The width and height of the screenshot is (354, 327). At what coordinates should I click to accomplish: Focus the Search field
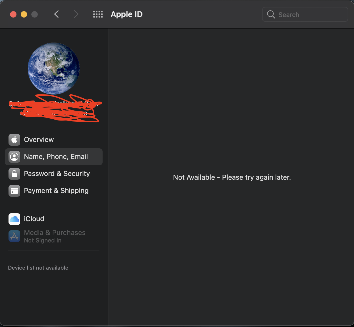305,14
